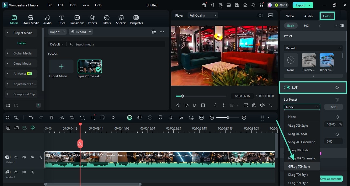Open the Titles library
The width and height of the screenshot is (350, 186).
click(62, 20)
